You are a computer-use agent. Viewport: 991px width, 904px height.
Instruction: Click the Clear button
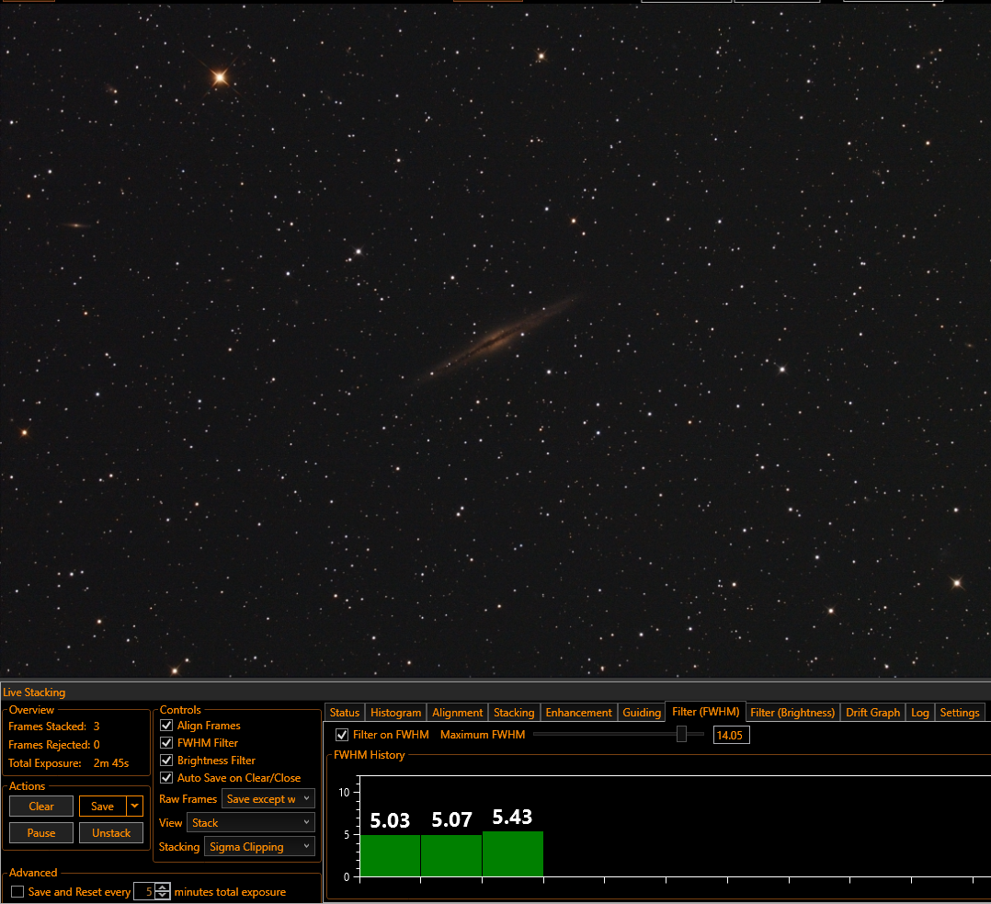click(41, 806)
